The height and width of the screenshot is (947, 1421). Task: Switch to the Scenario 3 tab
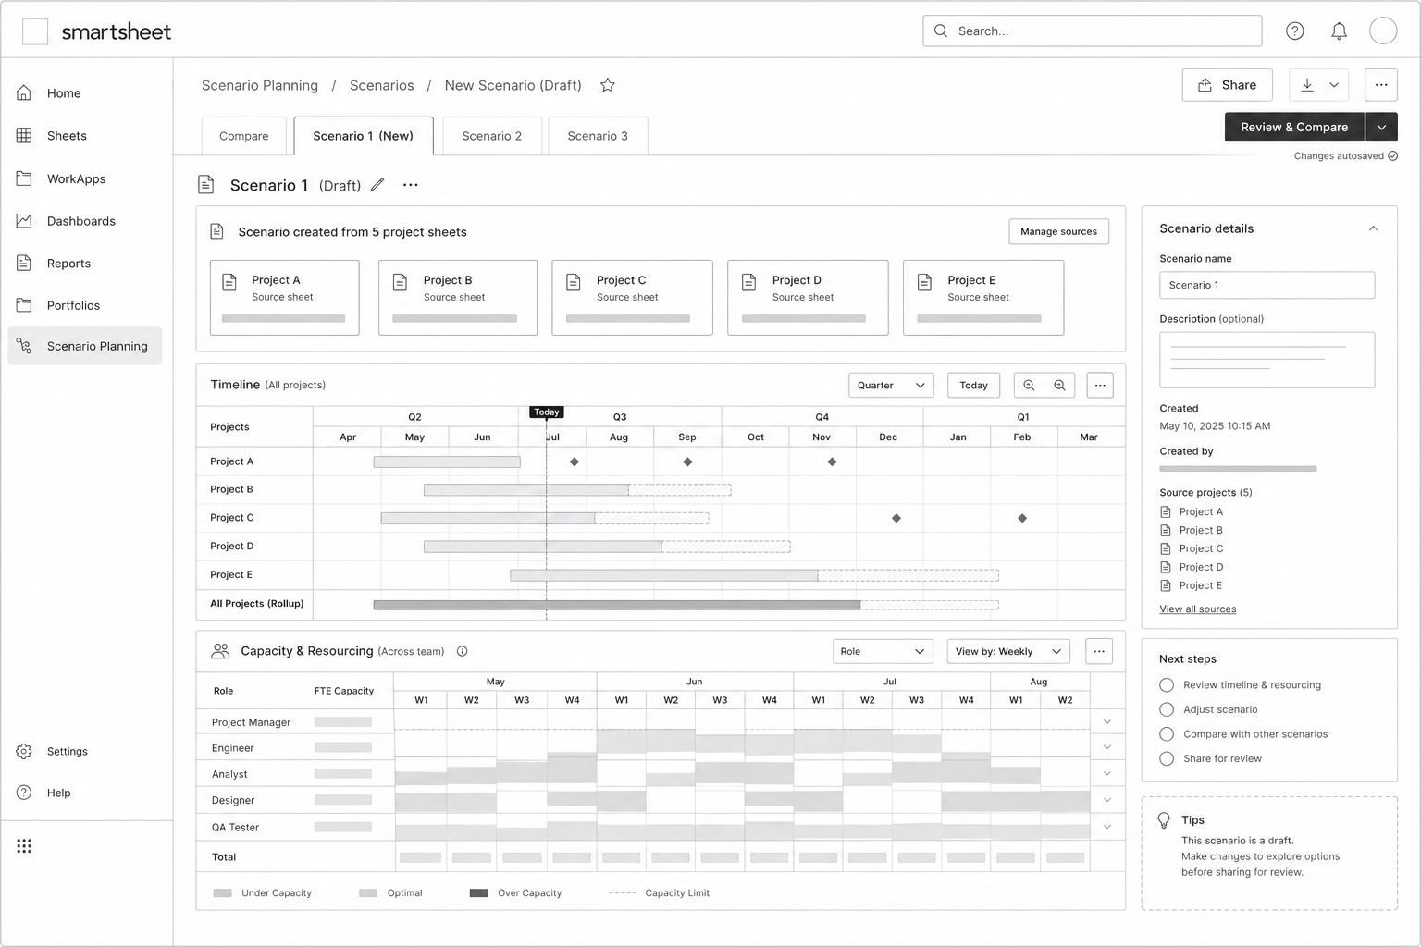[x=598, y=136]
